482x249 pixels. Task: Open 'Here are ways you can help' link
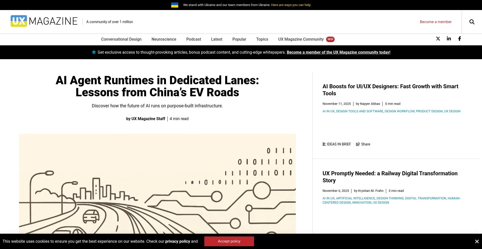click(x=291, y=5)
